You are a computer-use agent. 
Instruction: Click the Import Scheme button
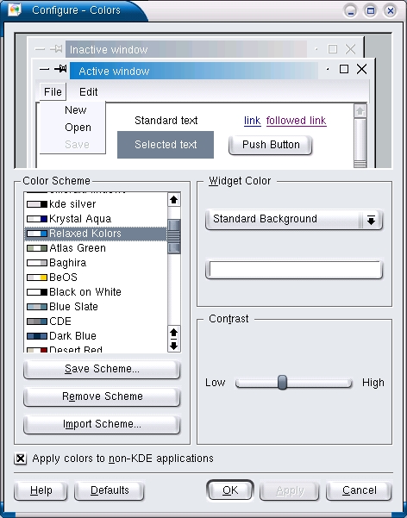click(102, 424)
